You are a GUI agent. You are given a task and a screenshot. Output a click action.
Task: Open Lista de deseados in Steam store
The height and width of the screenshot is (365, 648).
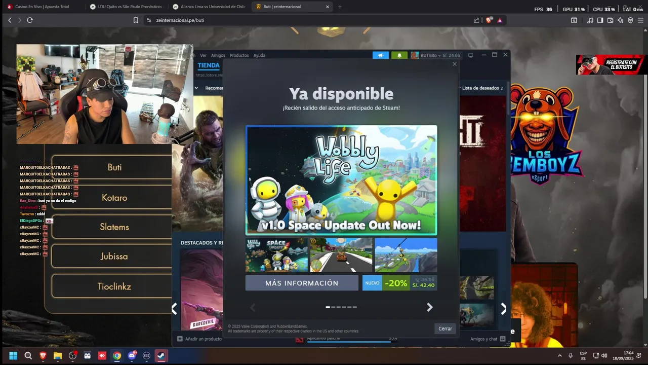point(482,88)
